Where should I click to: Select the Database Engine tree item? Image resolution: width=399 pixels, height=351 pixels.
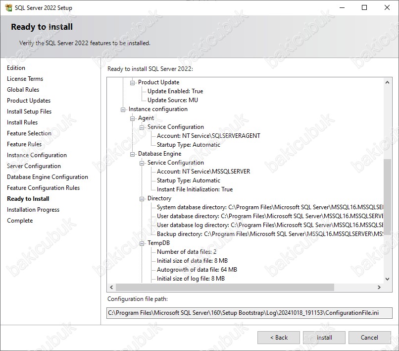tap(160, 154)
